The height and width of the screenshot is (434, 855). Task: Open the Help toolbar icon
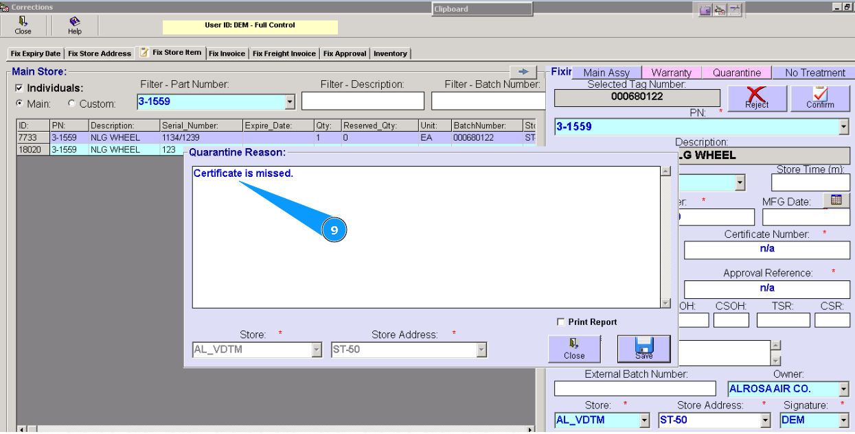tap(75, 26)
